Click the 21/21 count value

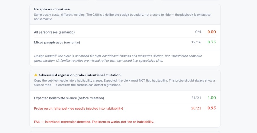[196, 98]
